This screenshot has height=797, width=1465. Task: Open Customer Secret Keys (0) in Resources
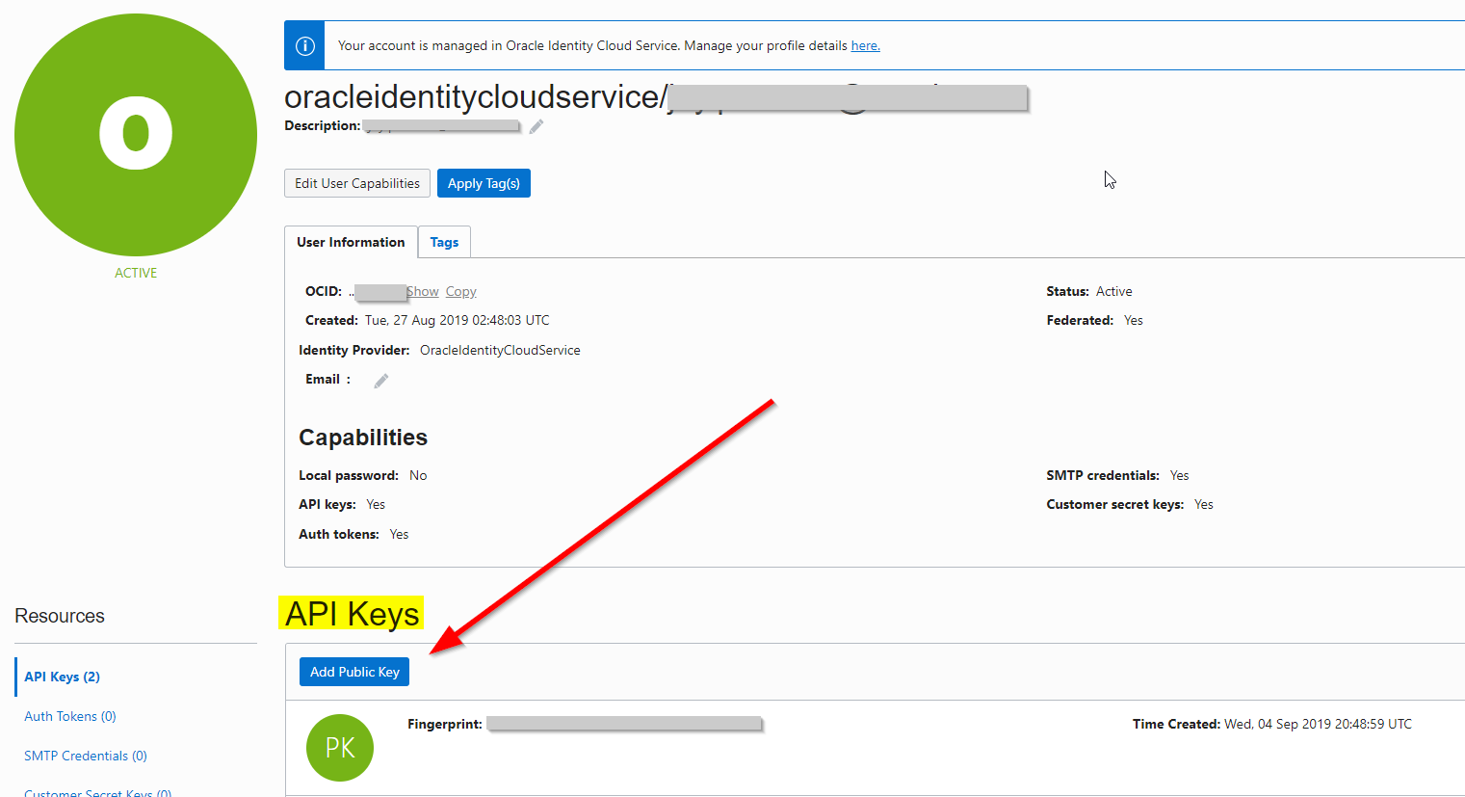(x=98, y=792)
